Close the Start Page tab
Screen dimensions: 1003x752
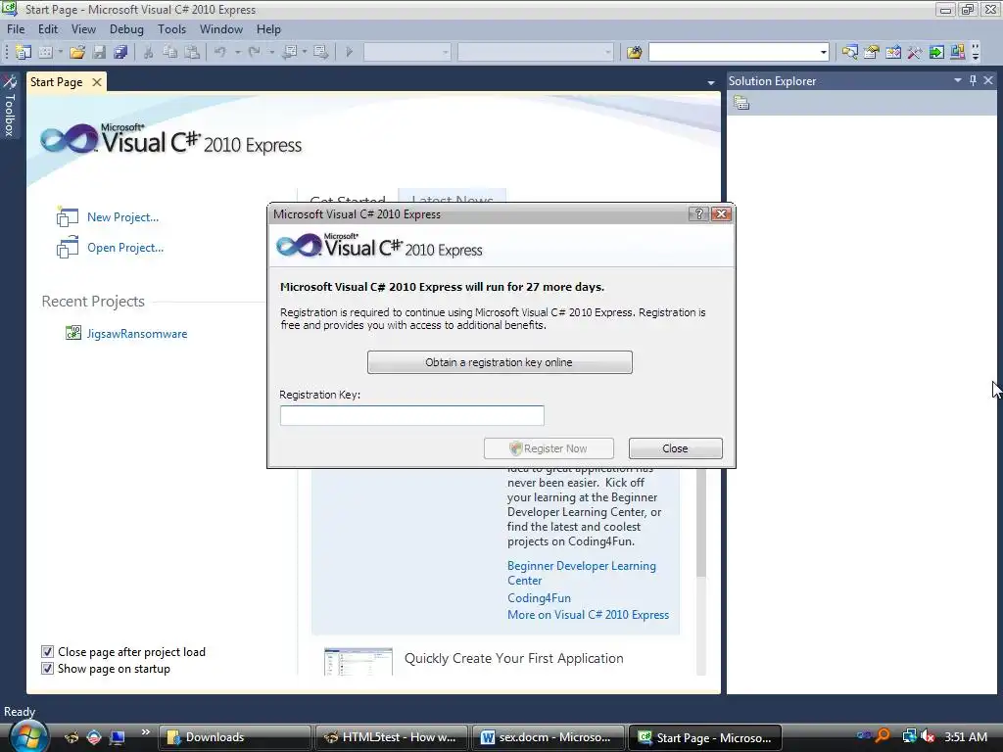97,82
